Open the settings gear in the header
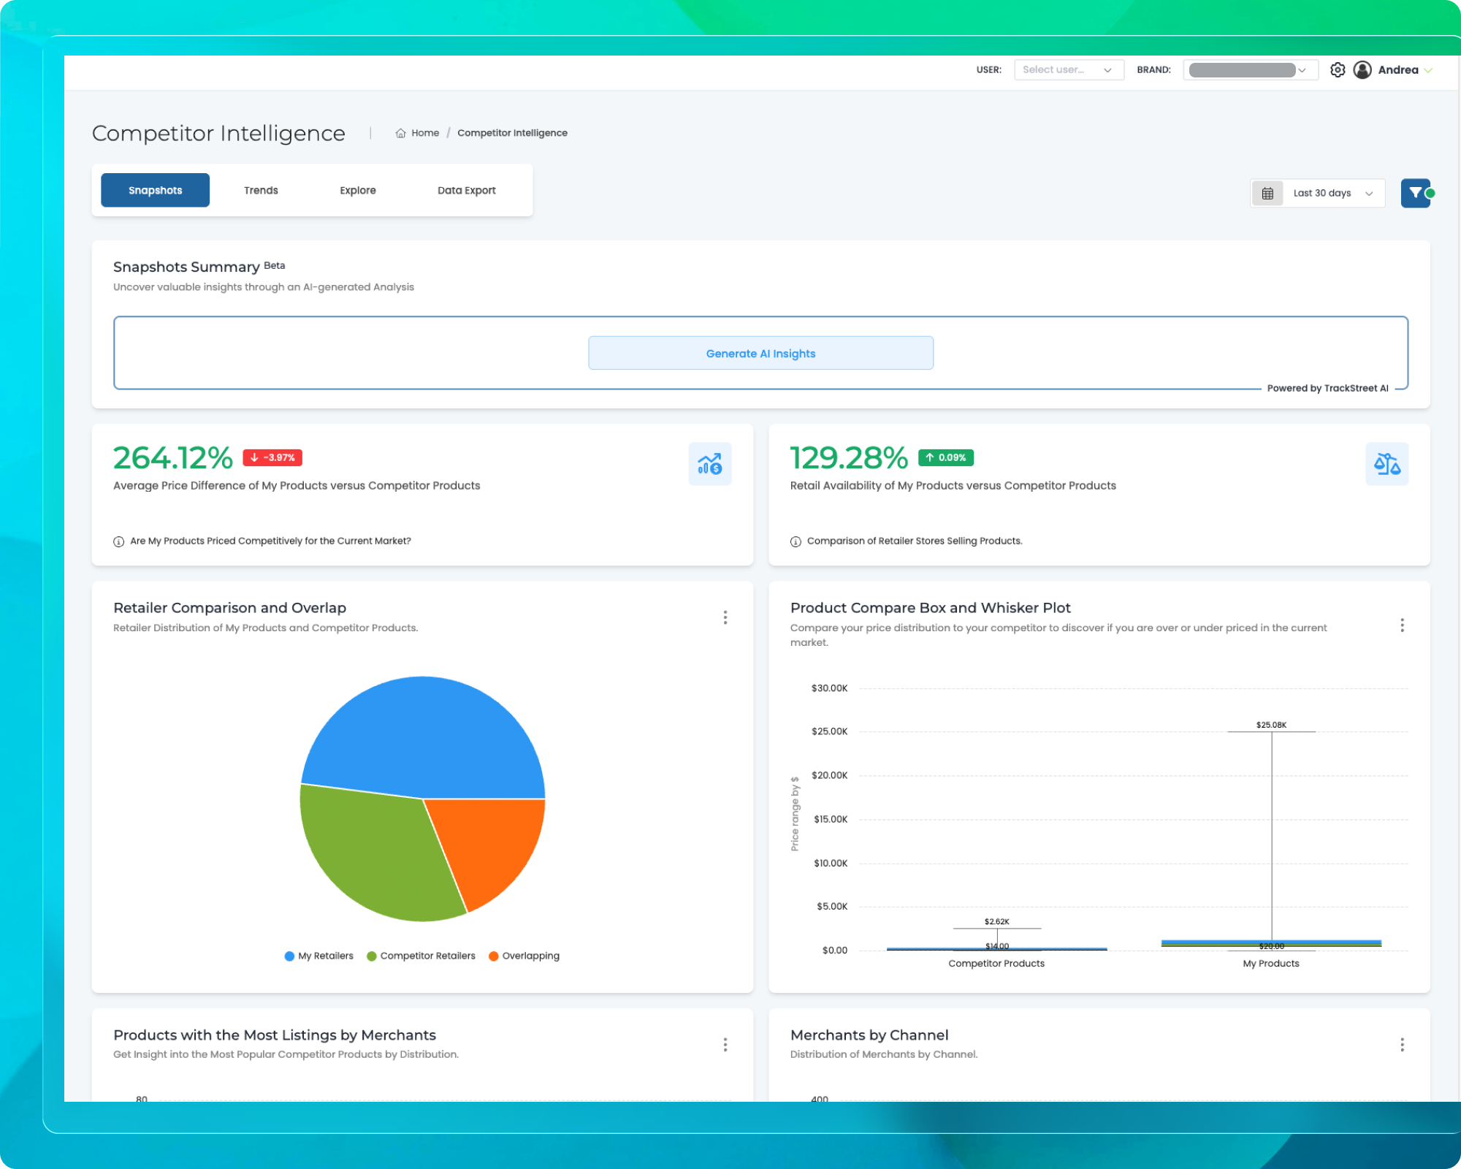This screenshot has width=1461, height=1169. [1338, 69]
